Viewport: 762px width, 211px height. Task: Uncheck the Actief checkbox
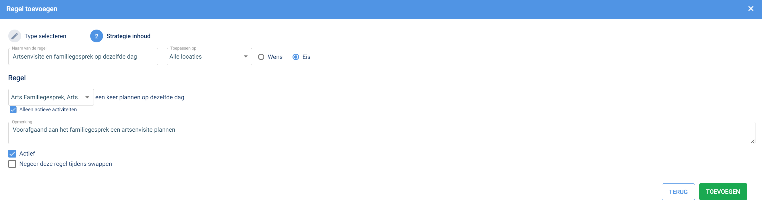click(12, 154)
